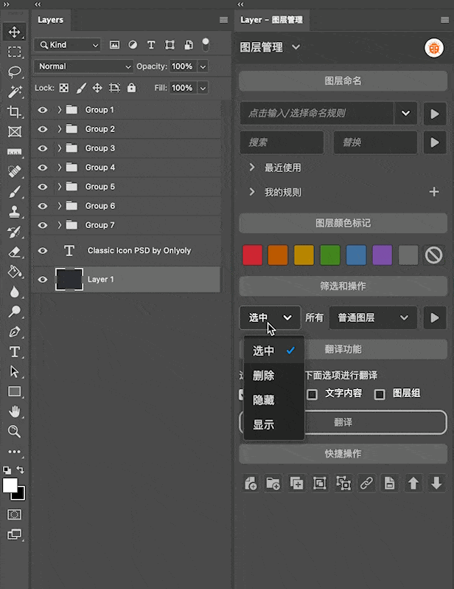Filter layers by smart objects

pos(189,45)
